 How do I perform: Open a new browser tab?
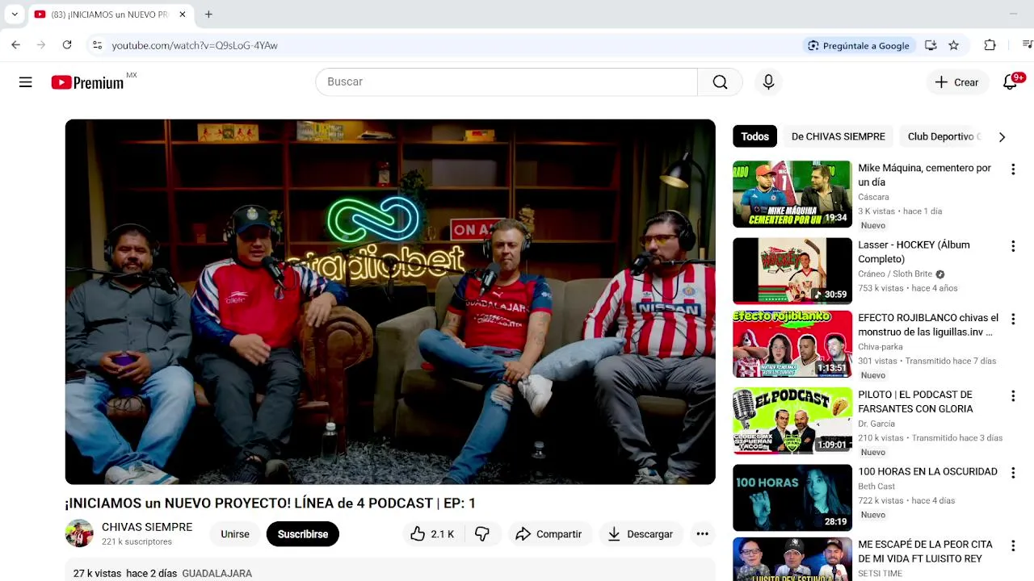point(208,15)
